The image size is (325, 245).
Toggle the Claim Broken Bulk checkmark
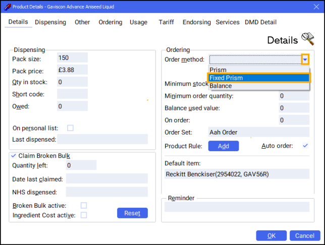13,156
